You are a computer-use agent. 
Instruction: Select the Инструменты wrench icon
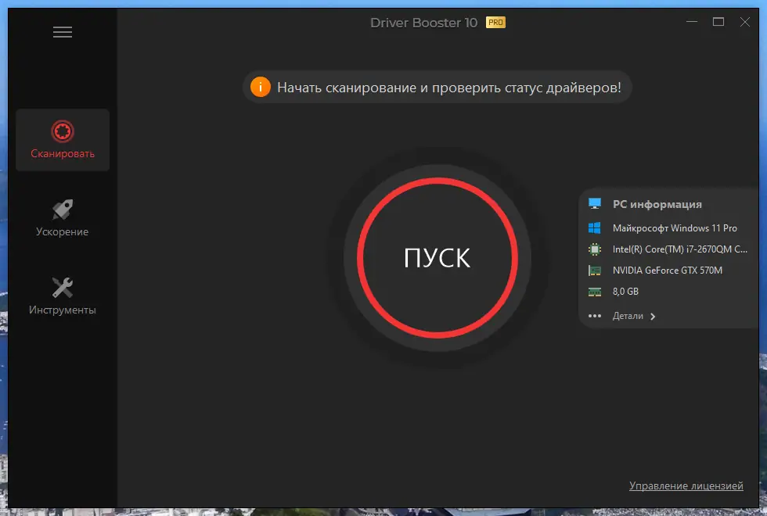click(62, 285)
